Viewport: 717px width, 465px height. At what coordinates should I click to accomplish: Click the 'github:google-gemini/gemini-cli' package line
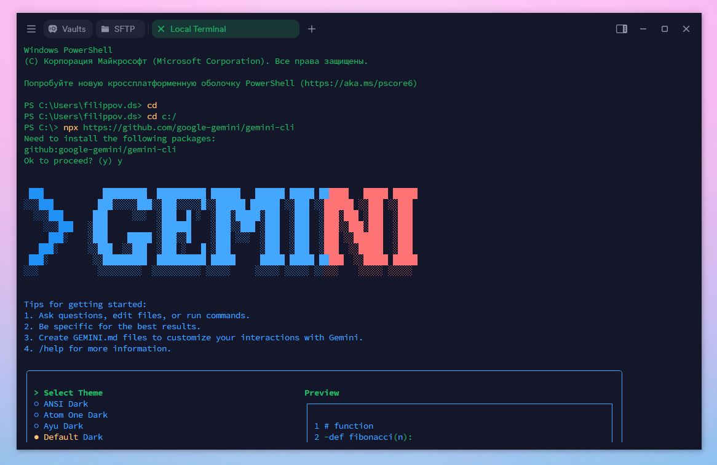coord(100,149)
